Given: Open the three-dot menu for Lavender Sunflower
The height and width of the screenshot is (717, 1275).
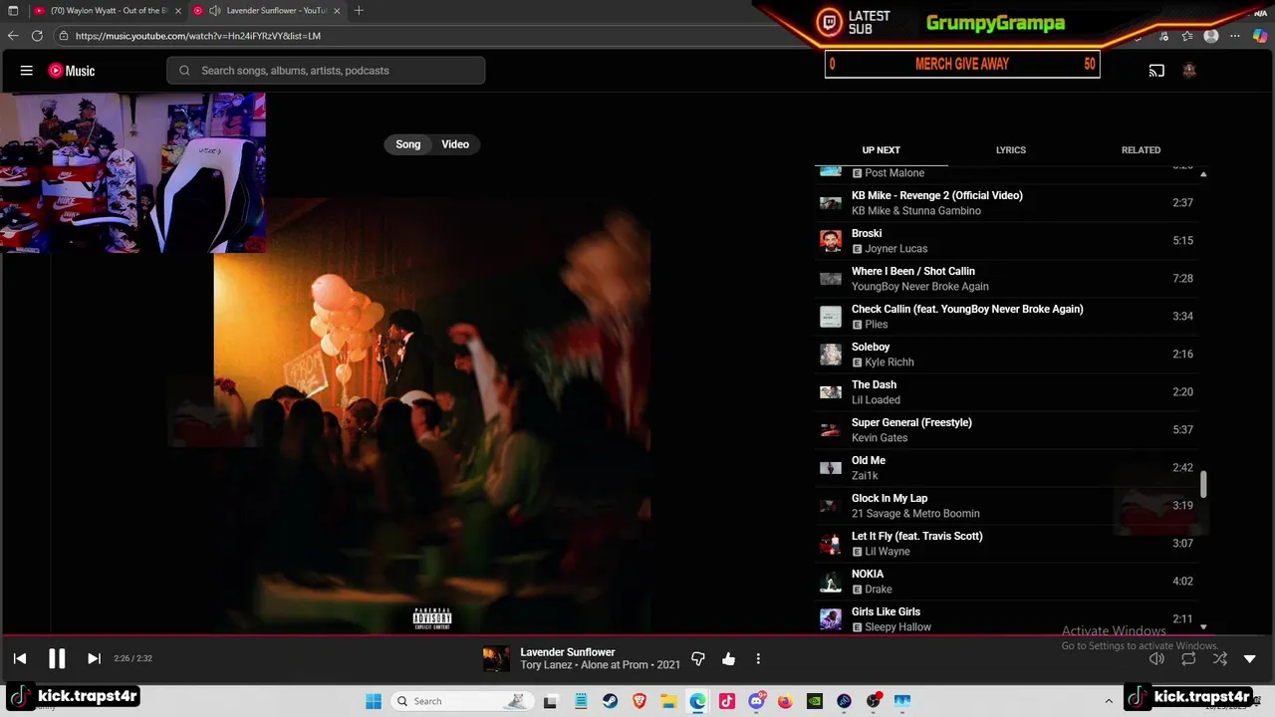Looking at the screenshot, I should (758, 658).
